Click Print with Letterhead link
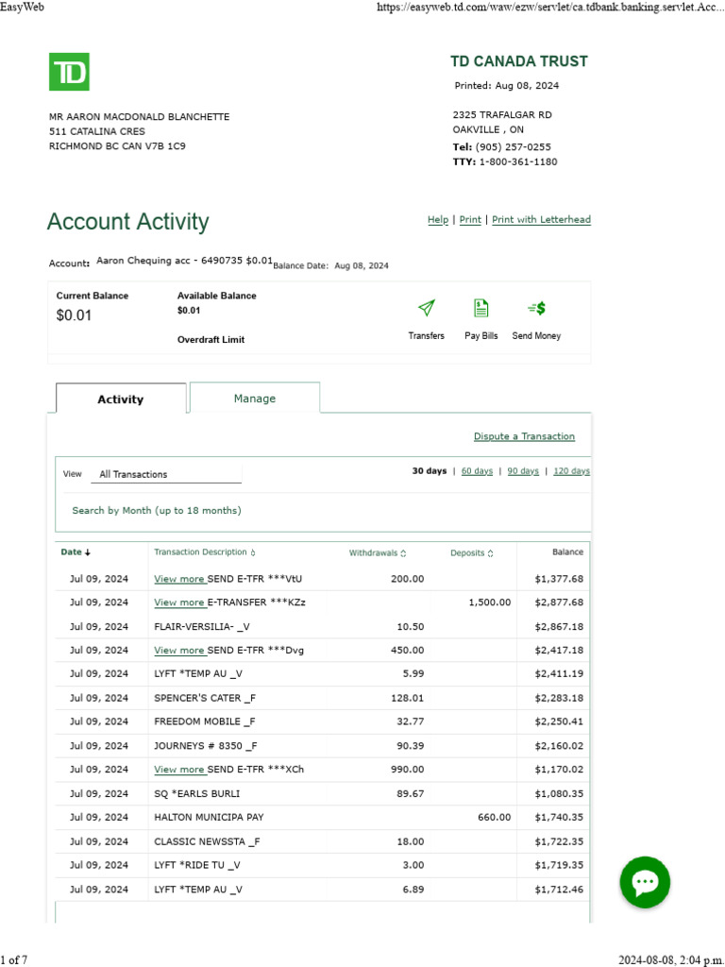 click(541, 220)
